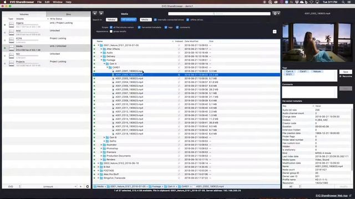The image size is (355, 199).
Task: Click the search field
Action: pyautogui.click(x=219, y=14)
